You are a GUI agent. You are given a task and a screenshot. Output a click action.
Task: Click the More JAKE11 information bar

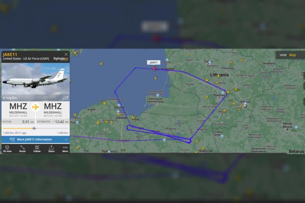coord(35,139)
